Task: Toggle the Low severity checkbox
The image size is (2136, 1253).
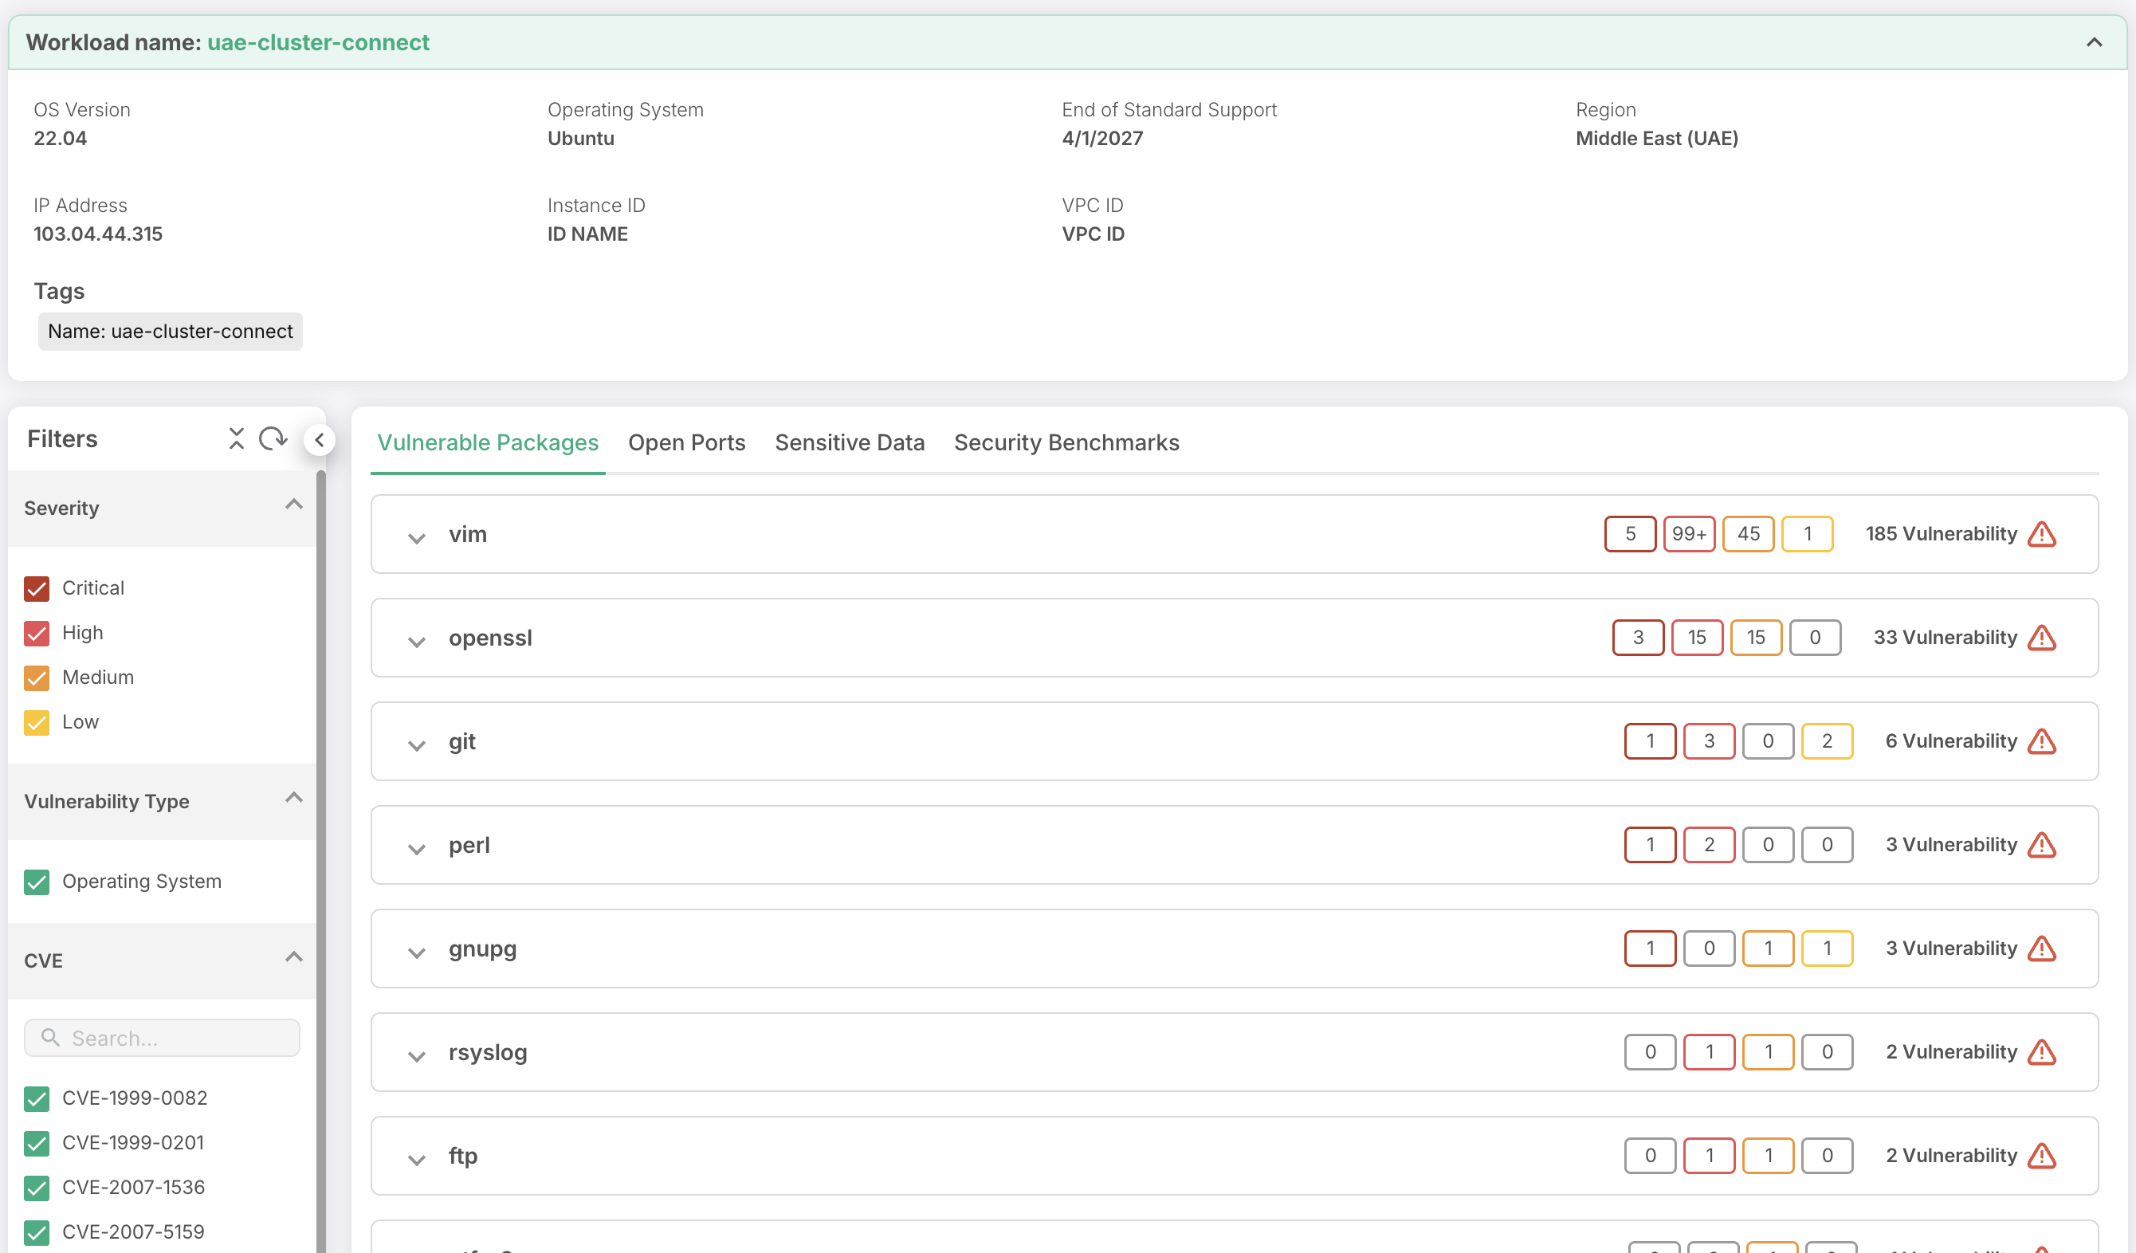Action: coord(37,722)
